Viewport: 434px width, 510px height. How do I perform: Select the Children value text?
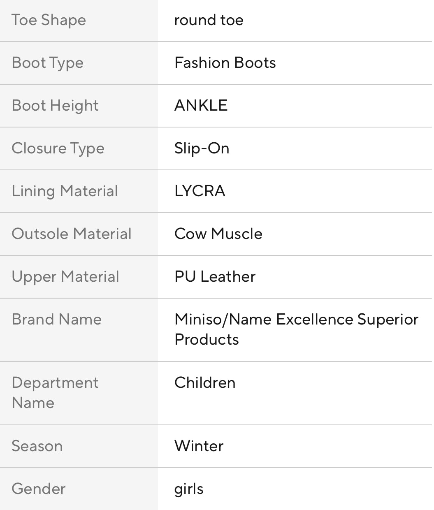[x=205, y=383]
